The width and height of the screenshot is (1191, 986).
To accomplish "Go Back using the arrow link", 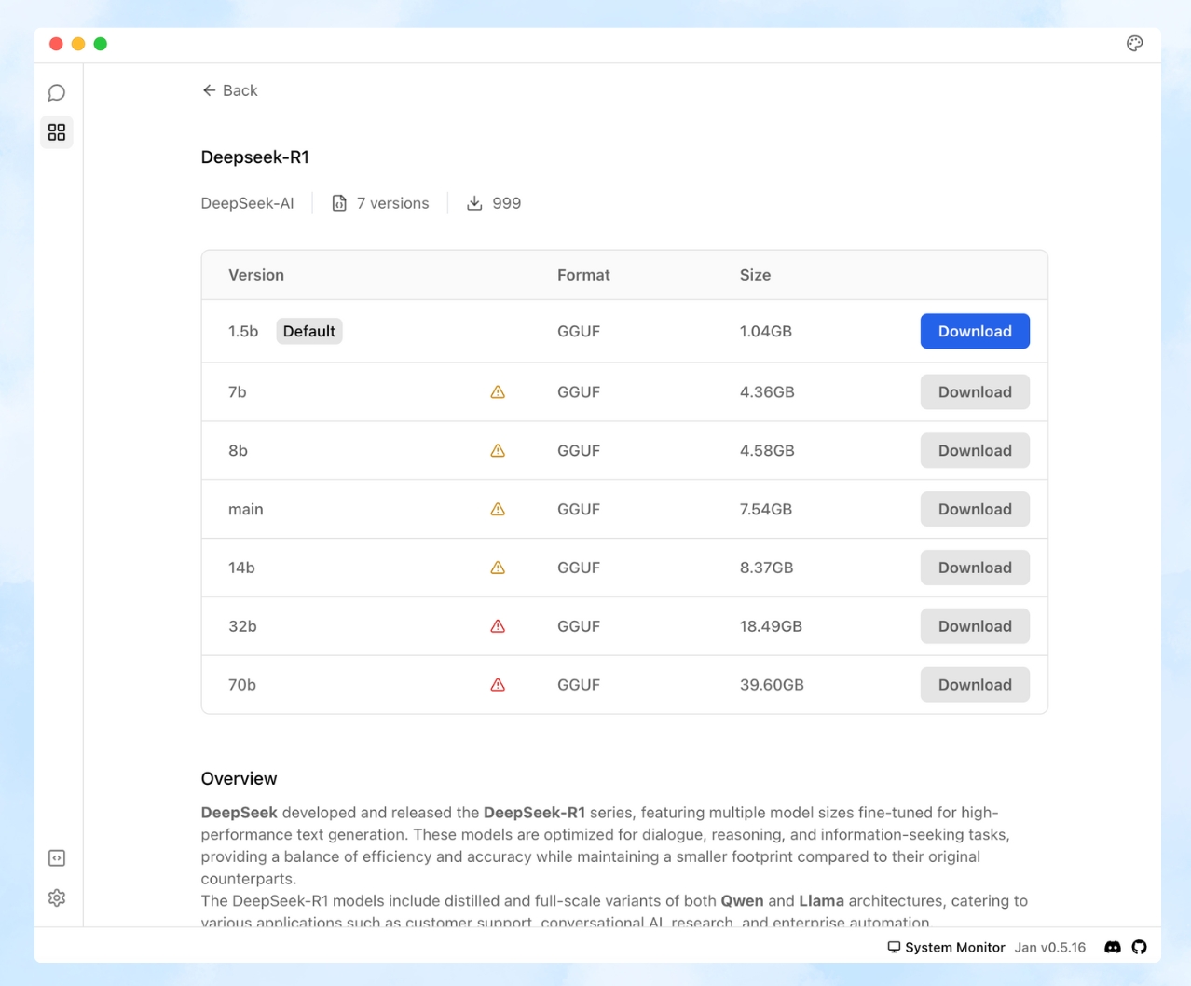I will pyautogui.click(x=229, y=90).
